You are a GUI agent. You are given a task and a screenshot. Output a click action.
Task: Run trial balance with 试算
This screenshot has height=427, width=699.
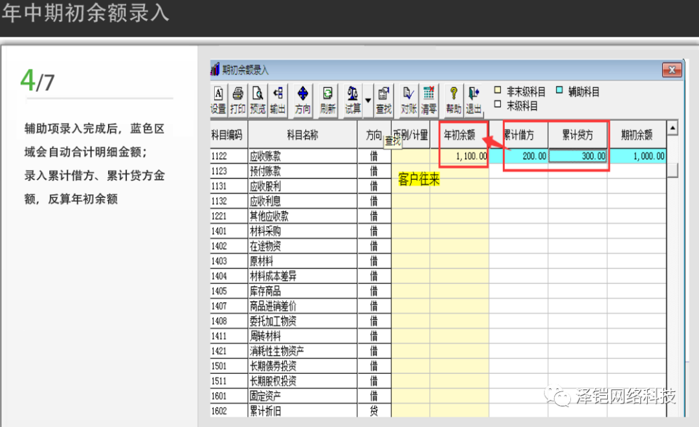tap(352, 100)
